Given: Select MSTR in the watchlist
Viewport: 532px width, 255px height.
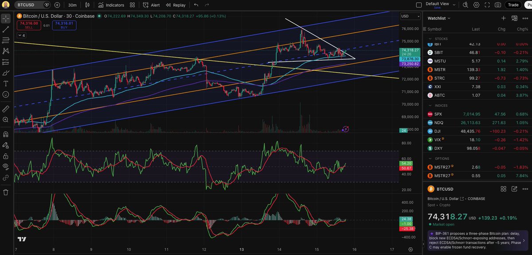Looking at the screenshot, I should [x=477, y=70].
